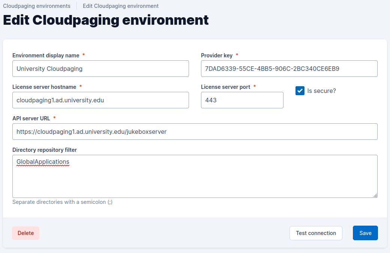390x253 pixels.
Task: Delete this Cloudpaging environment
Action: click(x=25, y=233)
